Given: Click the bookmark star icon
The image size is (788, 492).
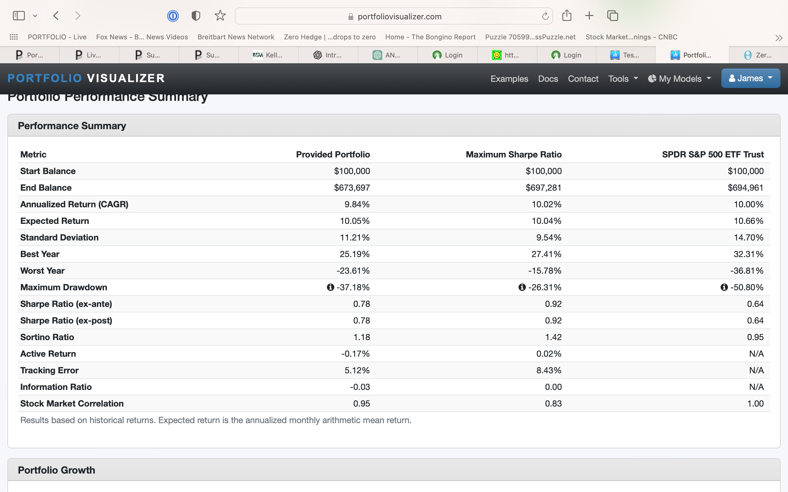Looking at the screenshot, I should coord(220,16).
